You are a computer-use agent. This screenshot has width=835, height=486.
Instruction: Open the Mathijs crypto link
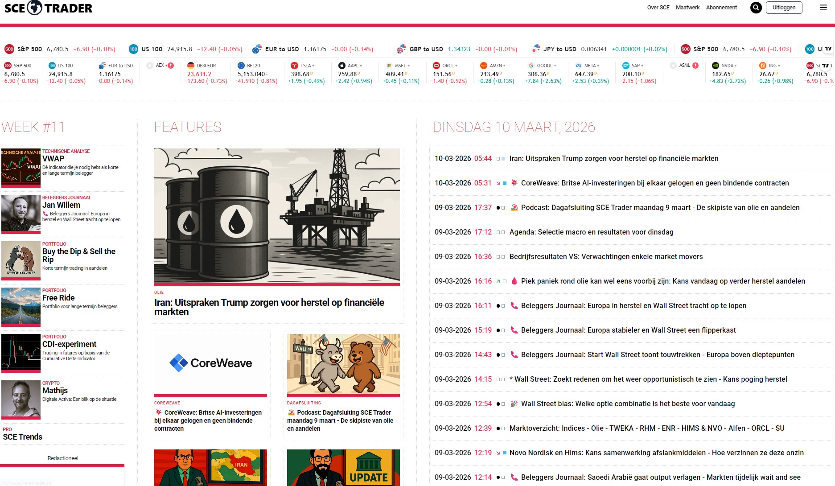(x=55, y=391)
